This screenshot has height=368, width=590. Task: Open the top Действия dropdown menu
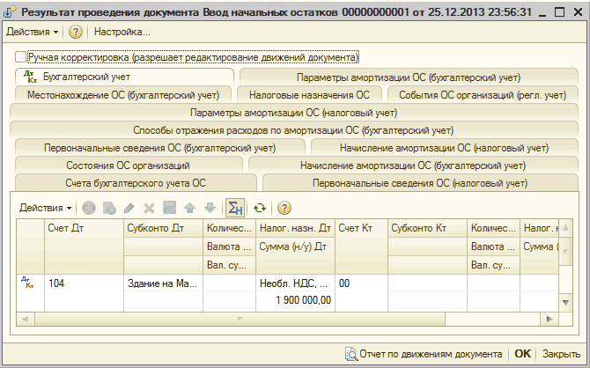(x=32, y=32)
